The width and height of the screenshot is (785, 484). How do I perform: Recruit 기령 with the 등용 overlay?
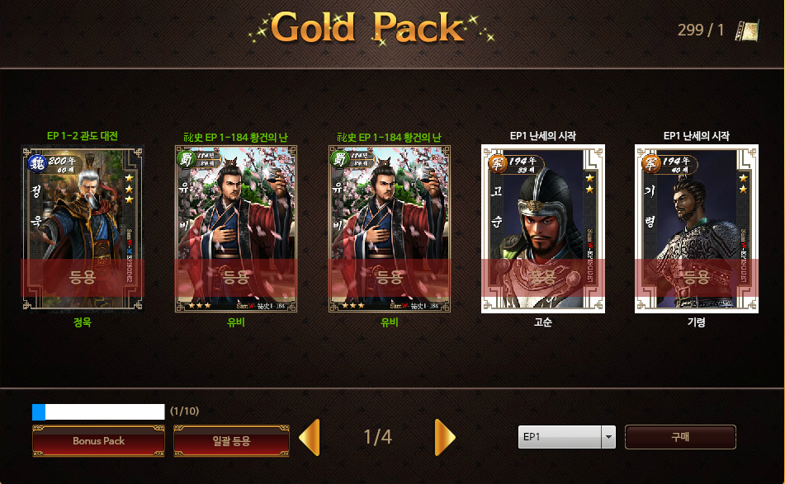tap(697, 278)
